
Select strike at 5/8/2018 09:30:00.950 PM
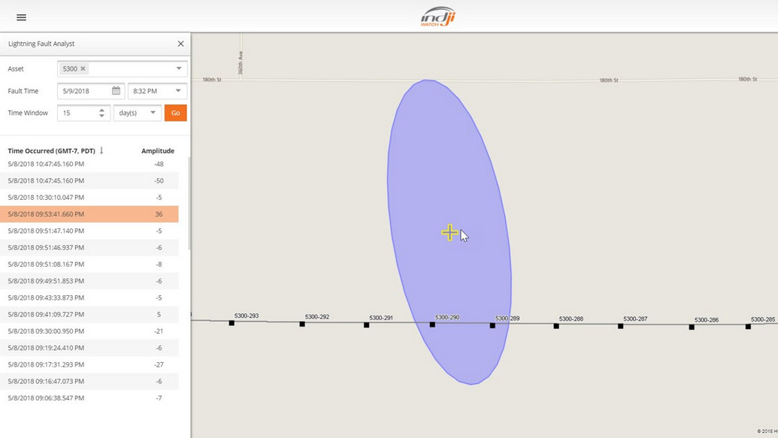[x=89, y=331]
